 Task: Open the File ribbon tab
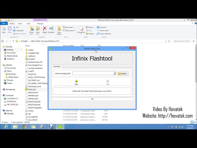click(x=4, y=23)
